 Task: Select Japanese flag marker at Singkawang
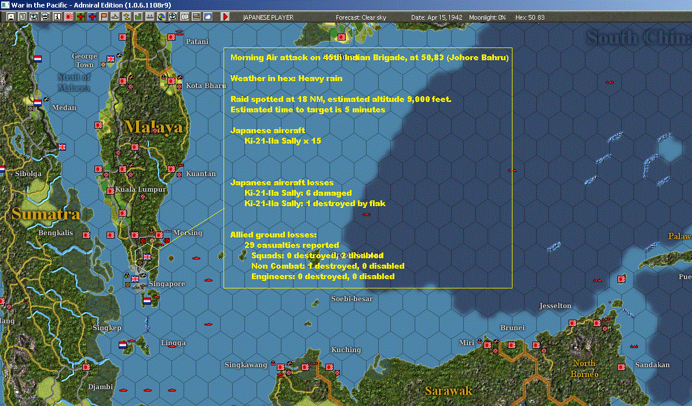click(x=281, y=367)
